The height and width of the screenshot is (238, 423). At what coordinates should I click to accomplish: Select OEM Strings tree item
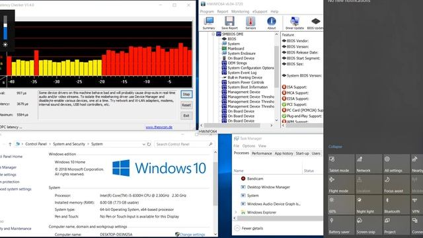click(237, 63)
